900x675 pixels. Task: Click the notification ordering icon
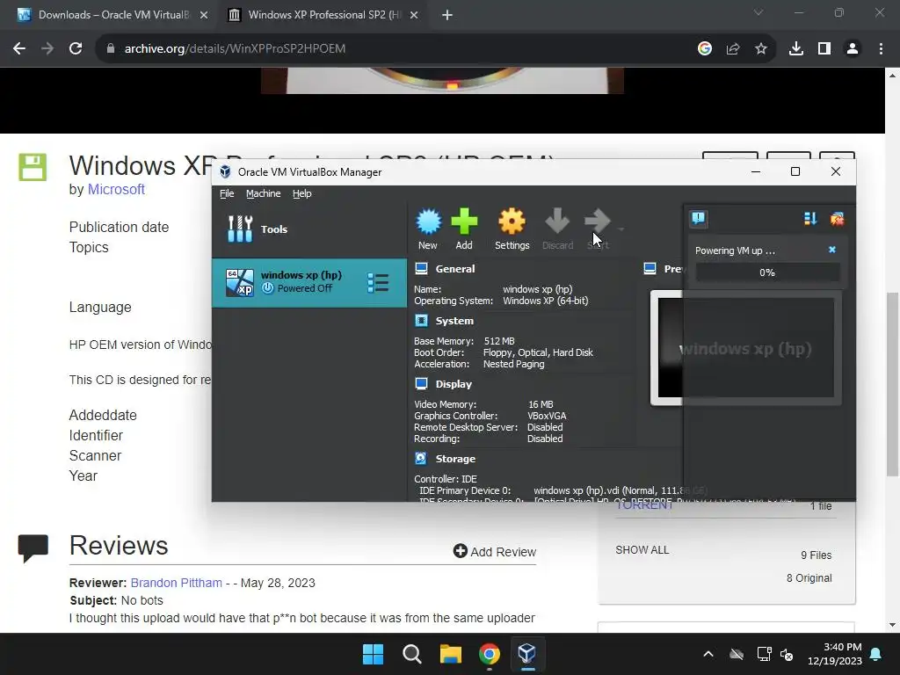click(809, 219)
